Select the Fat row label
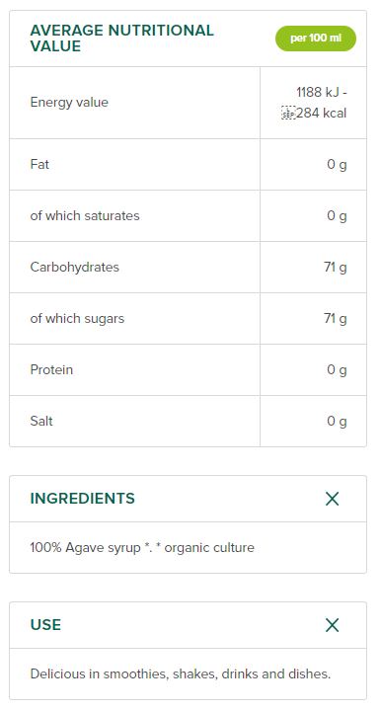 tap(39, 164)
